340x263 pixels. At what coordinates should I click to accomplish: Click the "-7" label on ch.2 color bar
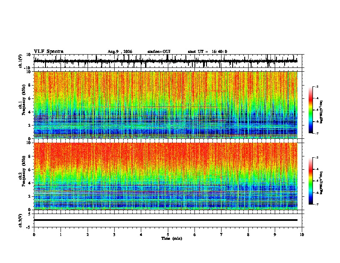(316, 204)
